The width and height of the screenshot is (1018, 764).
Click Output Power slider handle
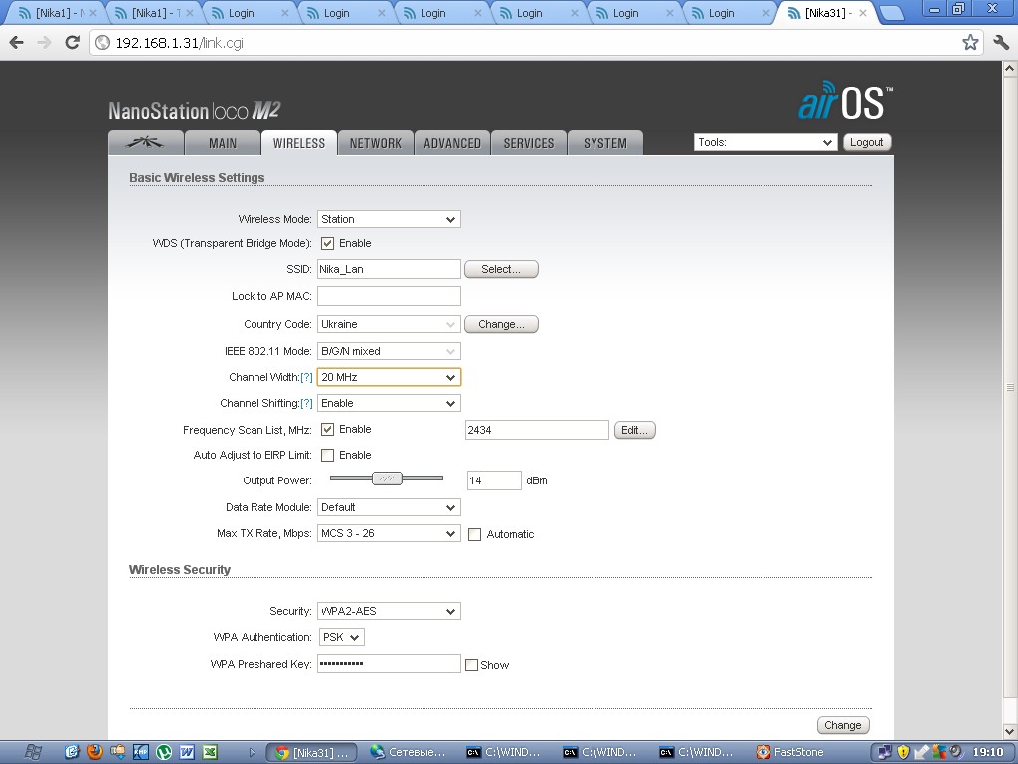click(387, 478)
